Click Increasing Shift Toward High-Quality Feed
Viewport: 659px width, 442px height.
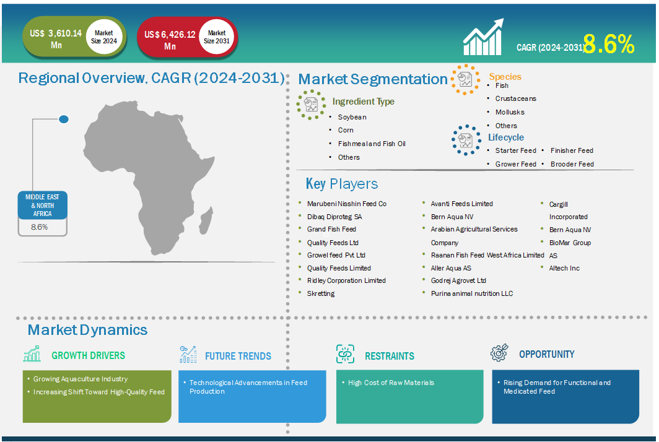(x=98, y=392)
